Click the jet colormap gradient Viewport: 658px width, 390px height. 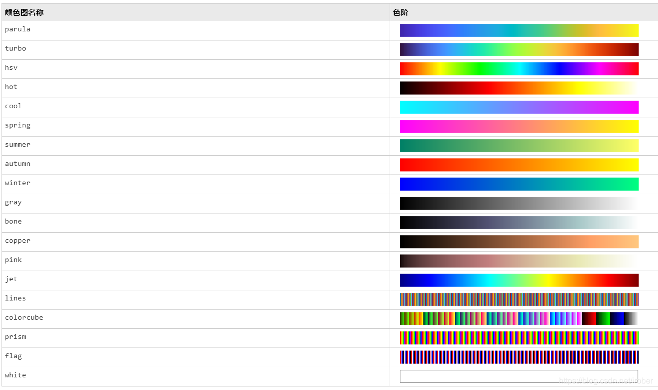click(x=519, y=280)
